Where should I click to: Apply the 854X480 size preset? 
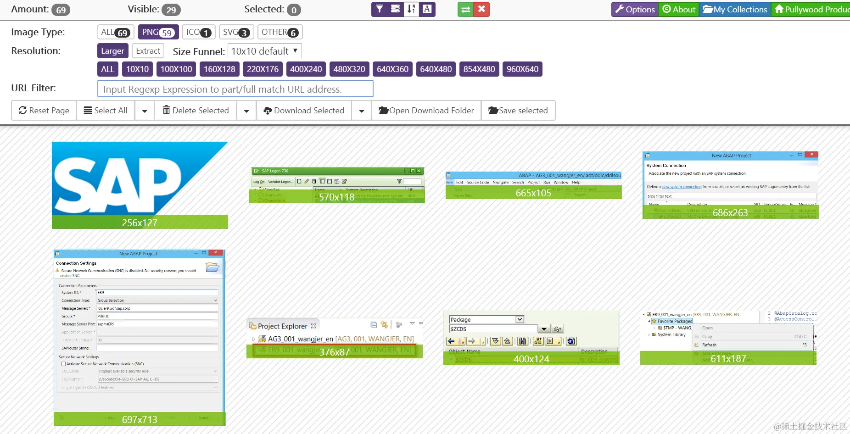(479, 69)
